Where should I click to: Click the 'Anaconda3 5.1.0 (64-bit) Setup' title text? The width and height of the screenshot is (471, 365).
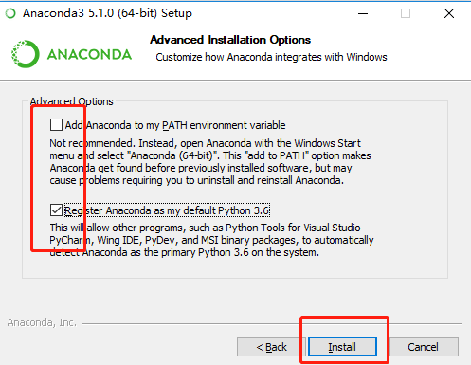(x=107, y=13)
